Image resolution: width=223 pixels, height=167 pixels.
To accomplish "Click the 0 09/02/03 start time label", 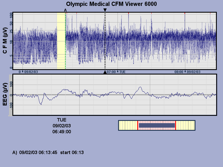I will (28, 72).
